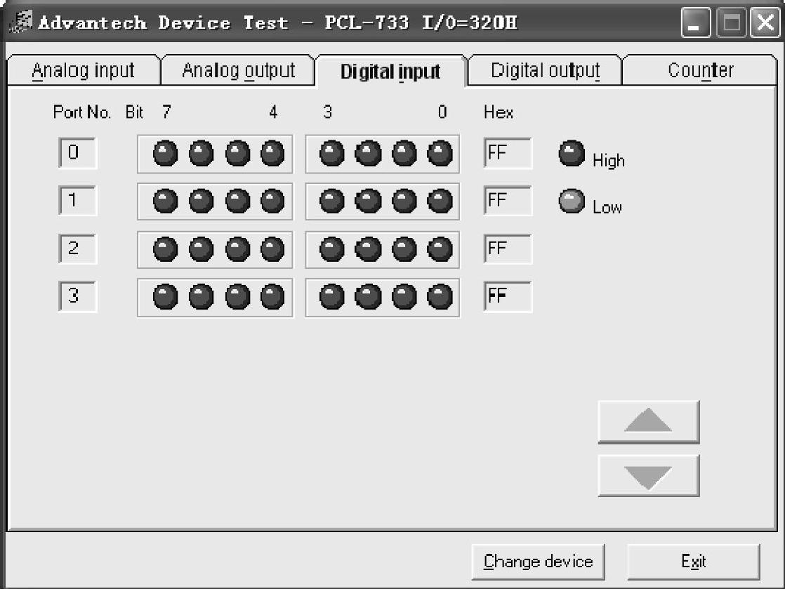Viewport: 785px width, 589px height.
Task: Click port 0 bit 1 LED indicator
Action: tap(404, 153)
